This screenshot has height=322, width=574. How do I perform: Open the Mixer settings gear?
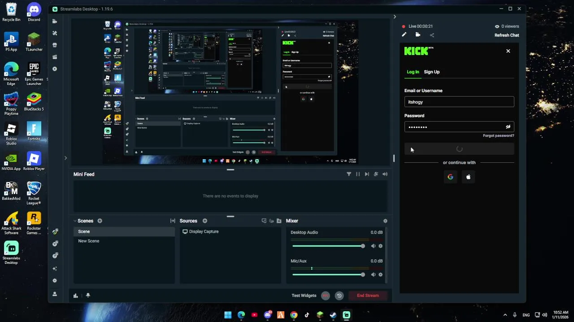point(385,221)
